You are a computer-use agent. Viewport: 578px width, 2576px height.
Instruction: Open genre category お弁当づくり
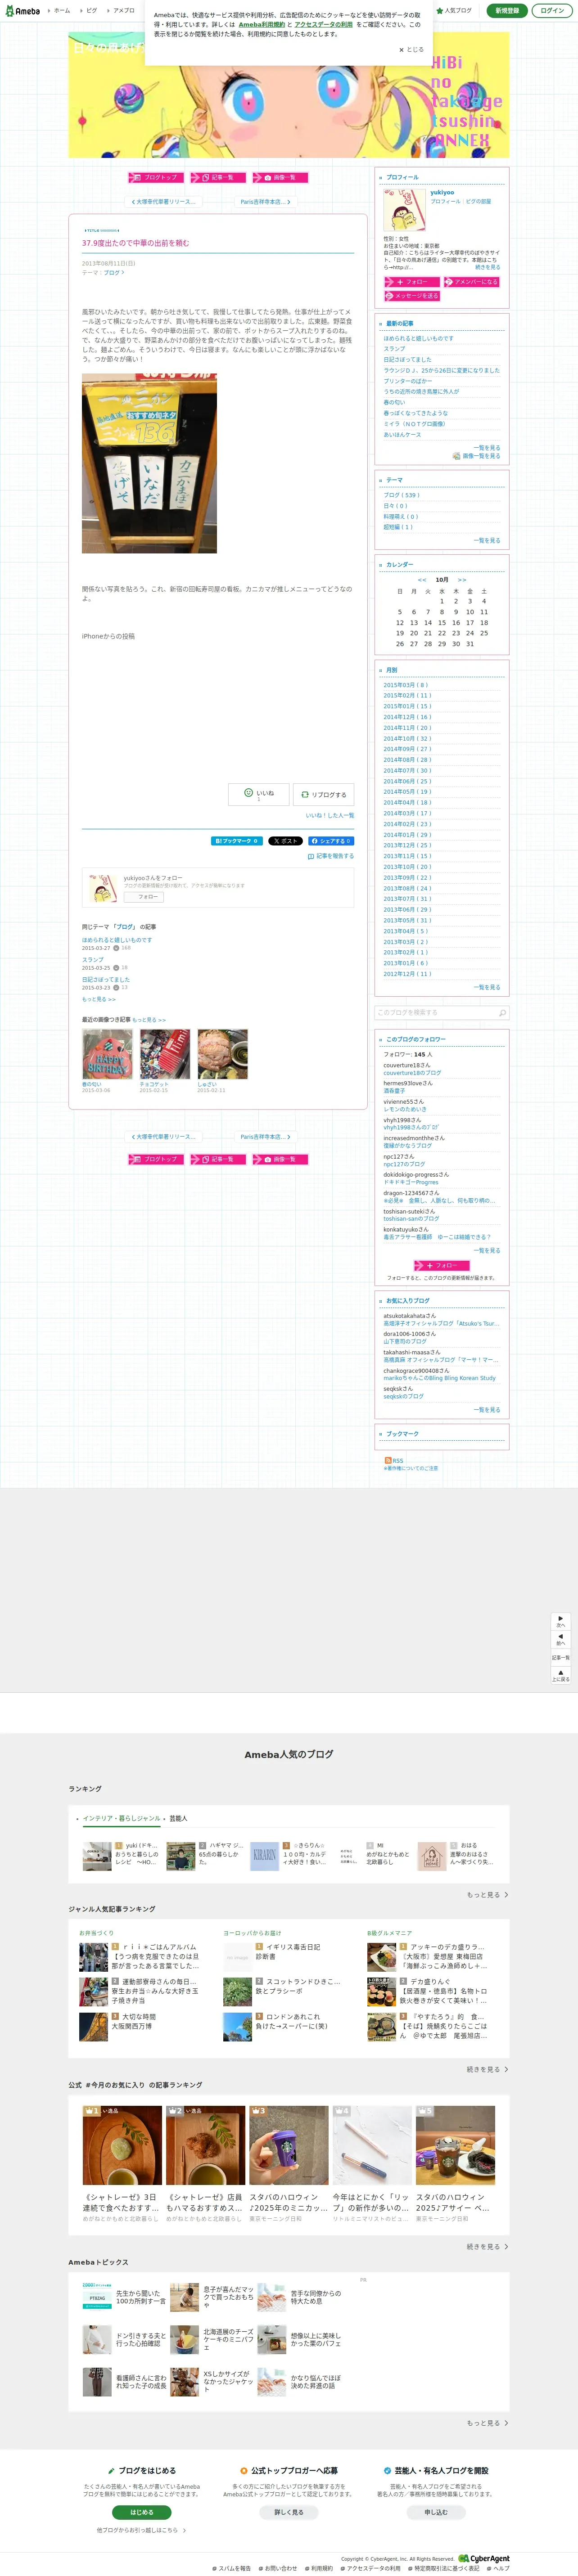pos(97,1933)
